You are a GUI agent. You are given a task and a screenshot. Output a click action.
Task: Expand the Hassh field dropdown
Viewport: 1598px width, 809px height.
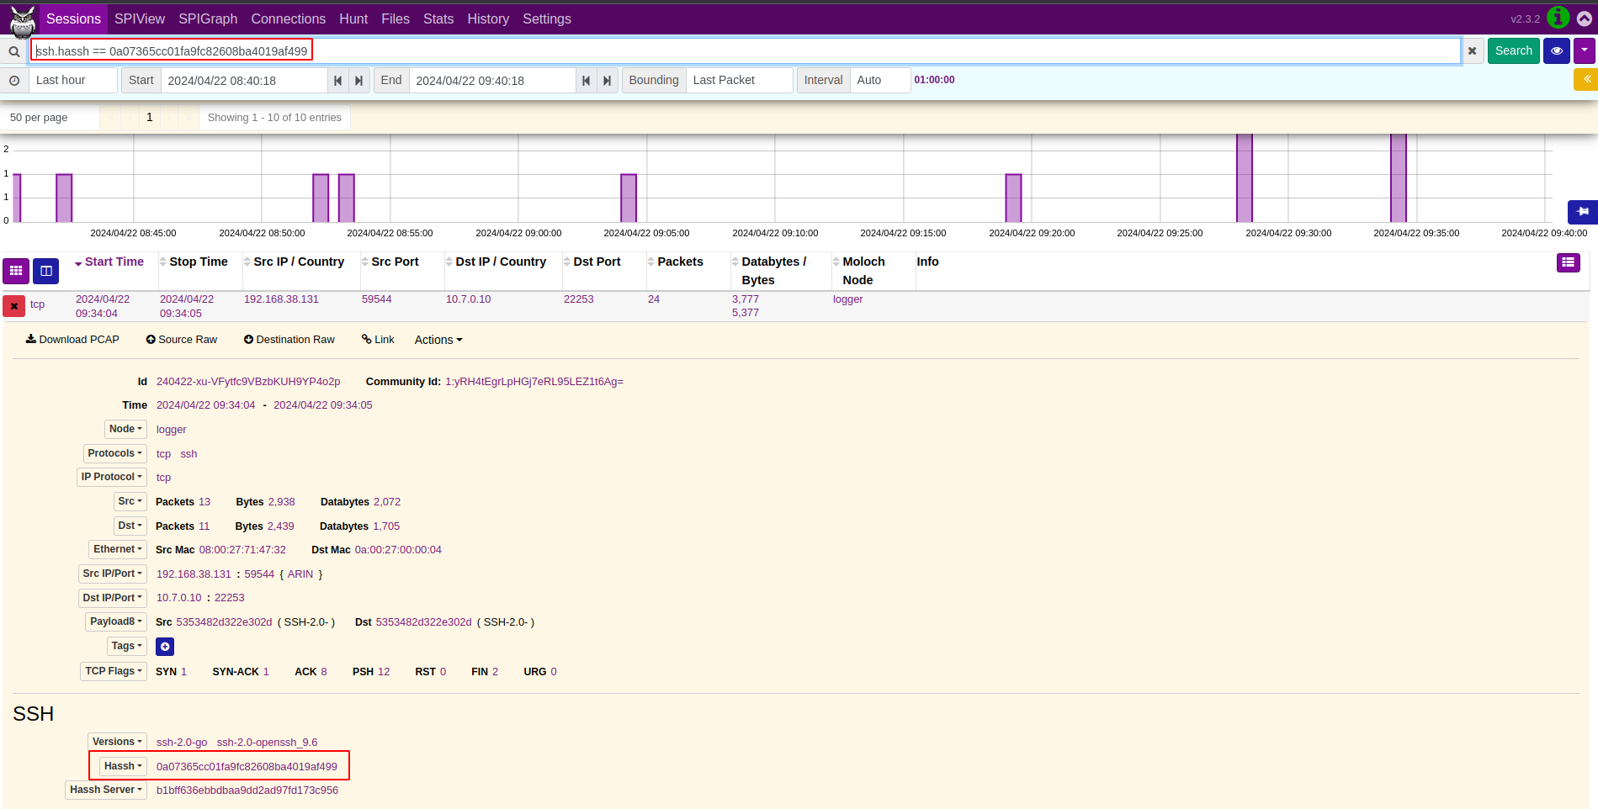(123, 766)
